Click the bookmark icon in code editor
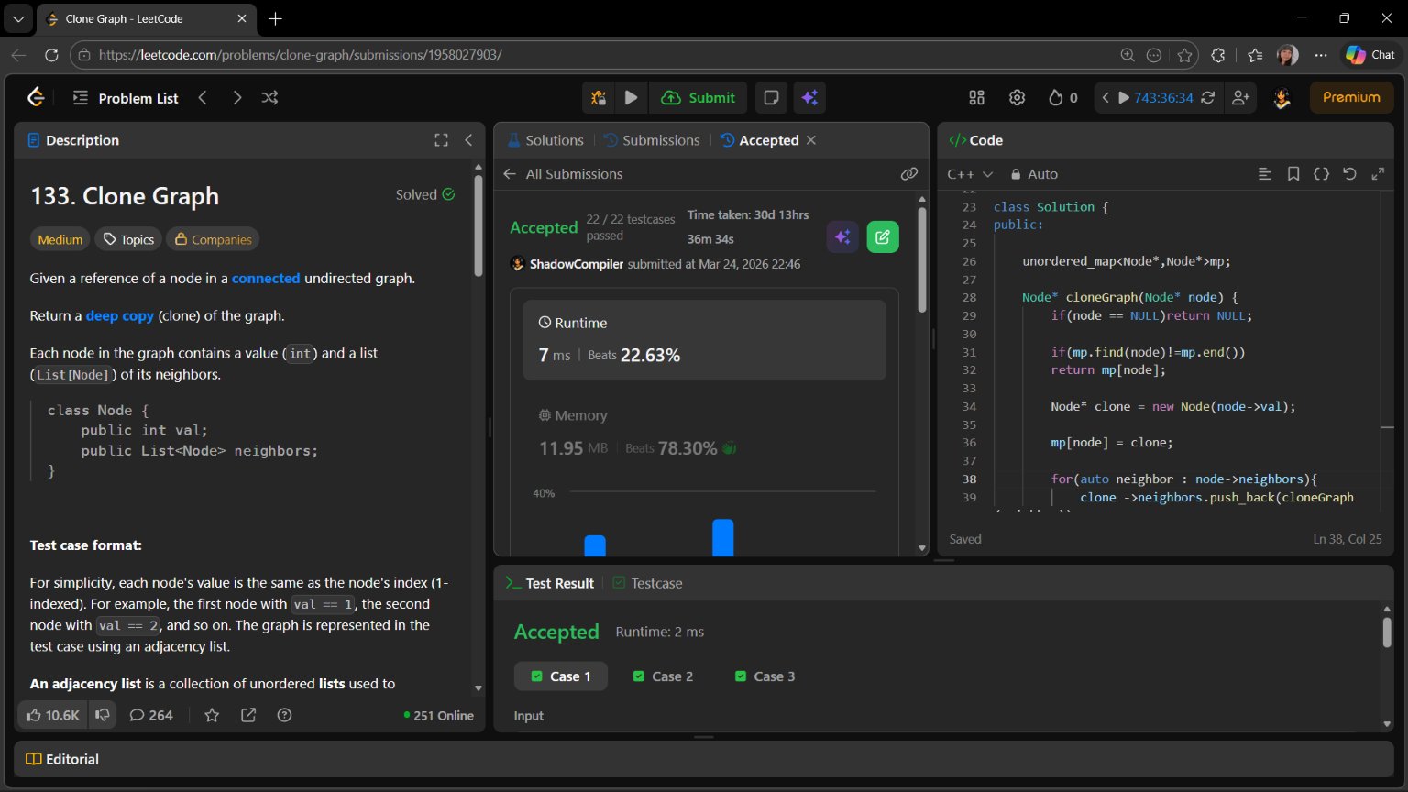1408x792 pixels. [x=1293, y=174]
